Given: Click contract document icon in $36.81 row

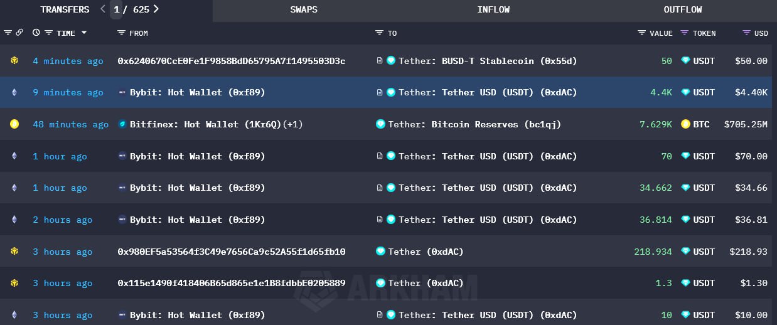Looking at the screenshot, I should tap(380, 220).
